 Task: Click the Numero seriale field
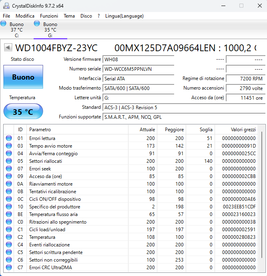click(138, 69)
